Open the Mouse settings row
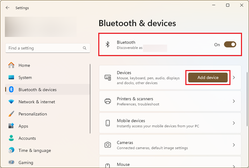This screenshot has width=249, height=168. (170, 162)
